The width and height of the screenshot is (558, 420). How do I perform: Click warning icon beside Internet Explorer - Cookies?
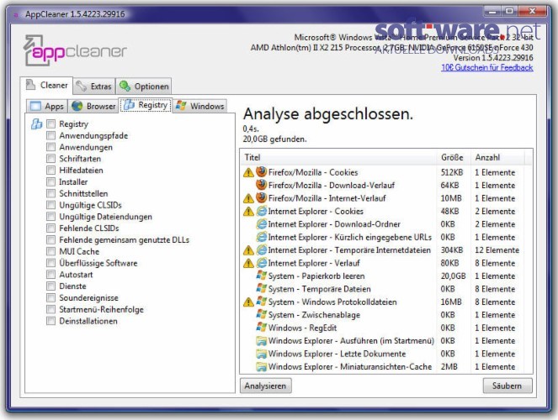248,212
